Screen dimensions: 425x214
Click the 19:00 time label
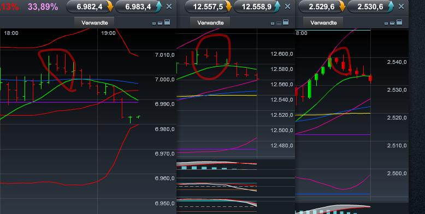click(108, 33)
